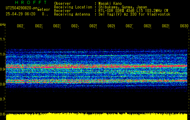190x120 pixels.
Task: Click the word meteor
Action: 44,10
